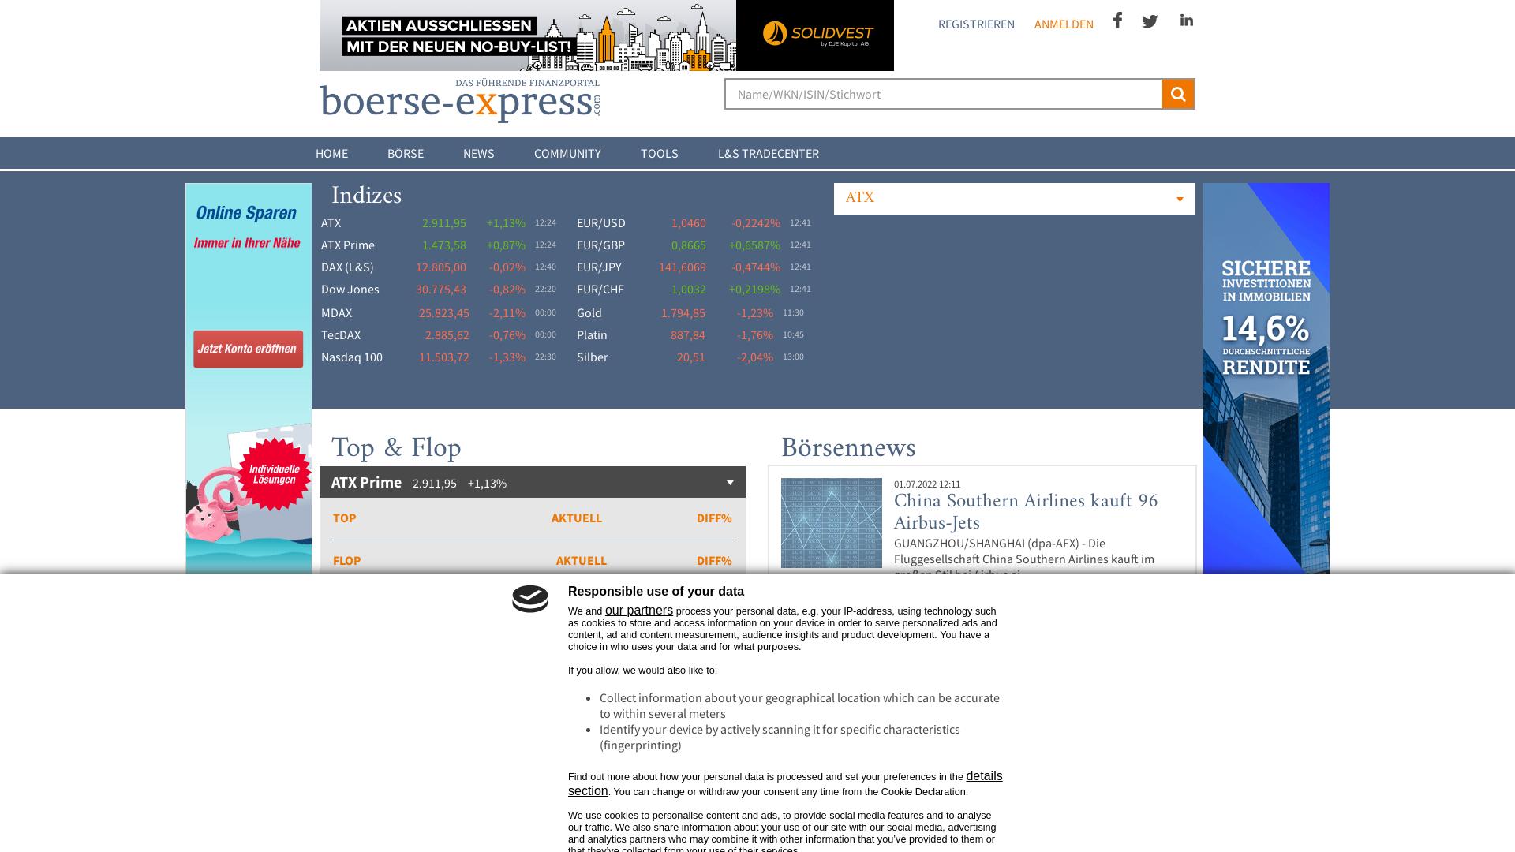Screen dimensions: 1515x852
Task: Open the COMMUNITY menu
Action: click(x=567, y=154)
